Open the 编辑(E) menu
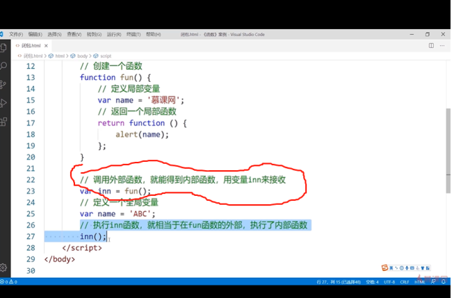 pyautogui.click(x=35, y=34)
